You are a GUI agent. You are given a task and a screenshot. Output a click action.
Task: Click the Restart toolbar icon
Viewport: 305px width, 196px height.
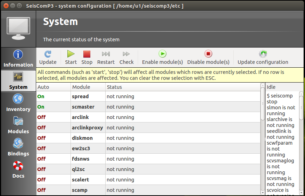click(106, 54)
